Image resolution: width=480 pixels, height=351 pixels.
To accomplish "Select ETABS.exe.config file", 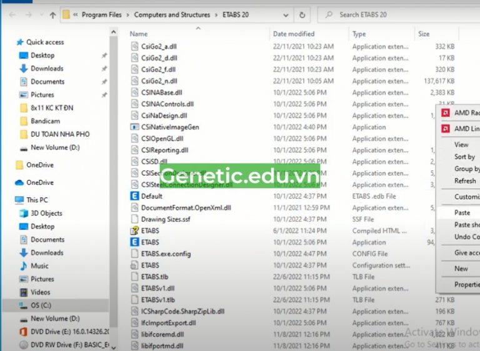I will click(166, 254).
